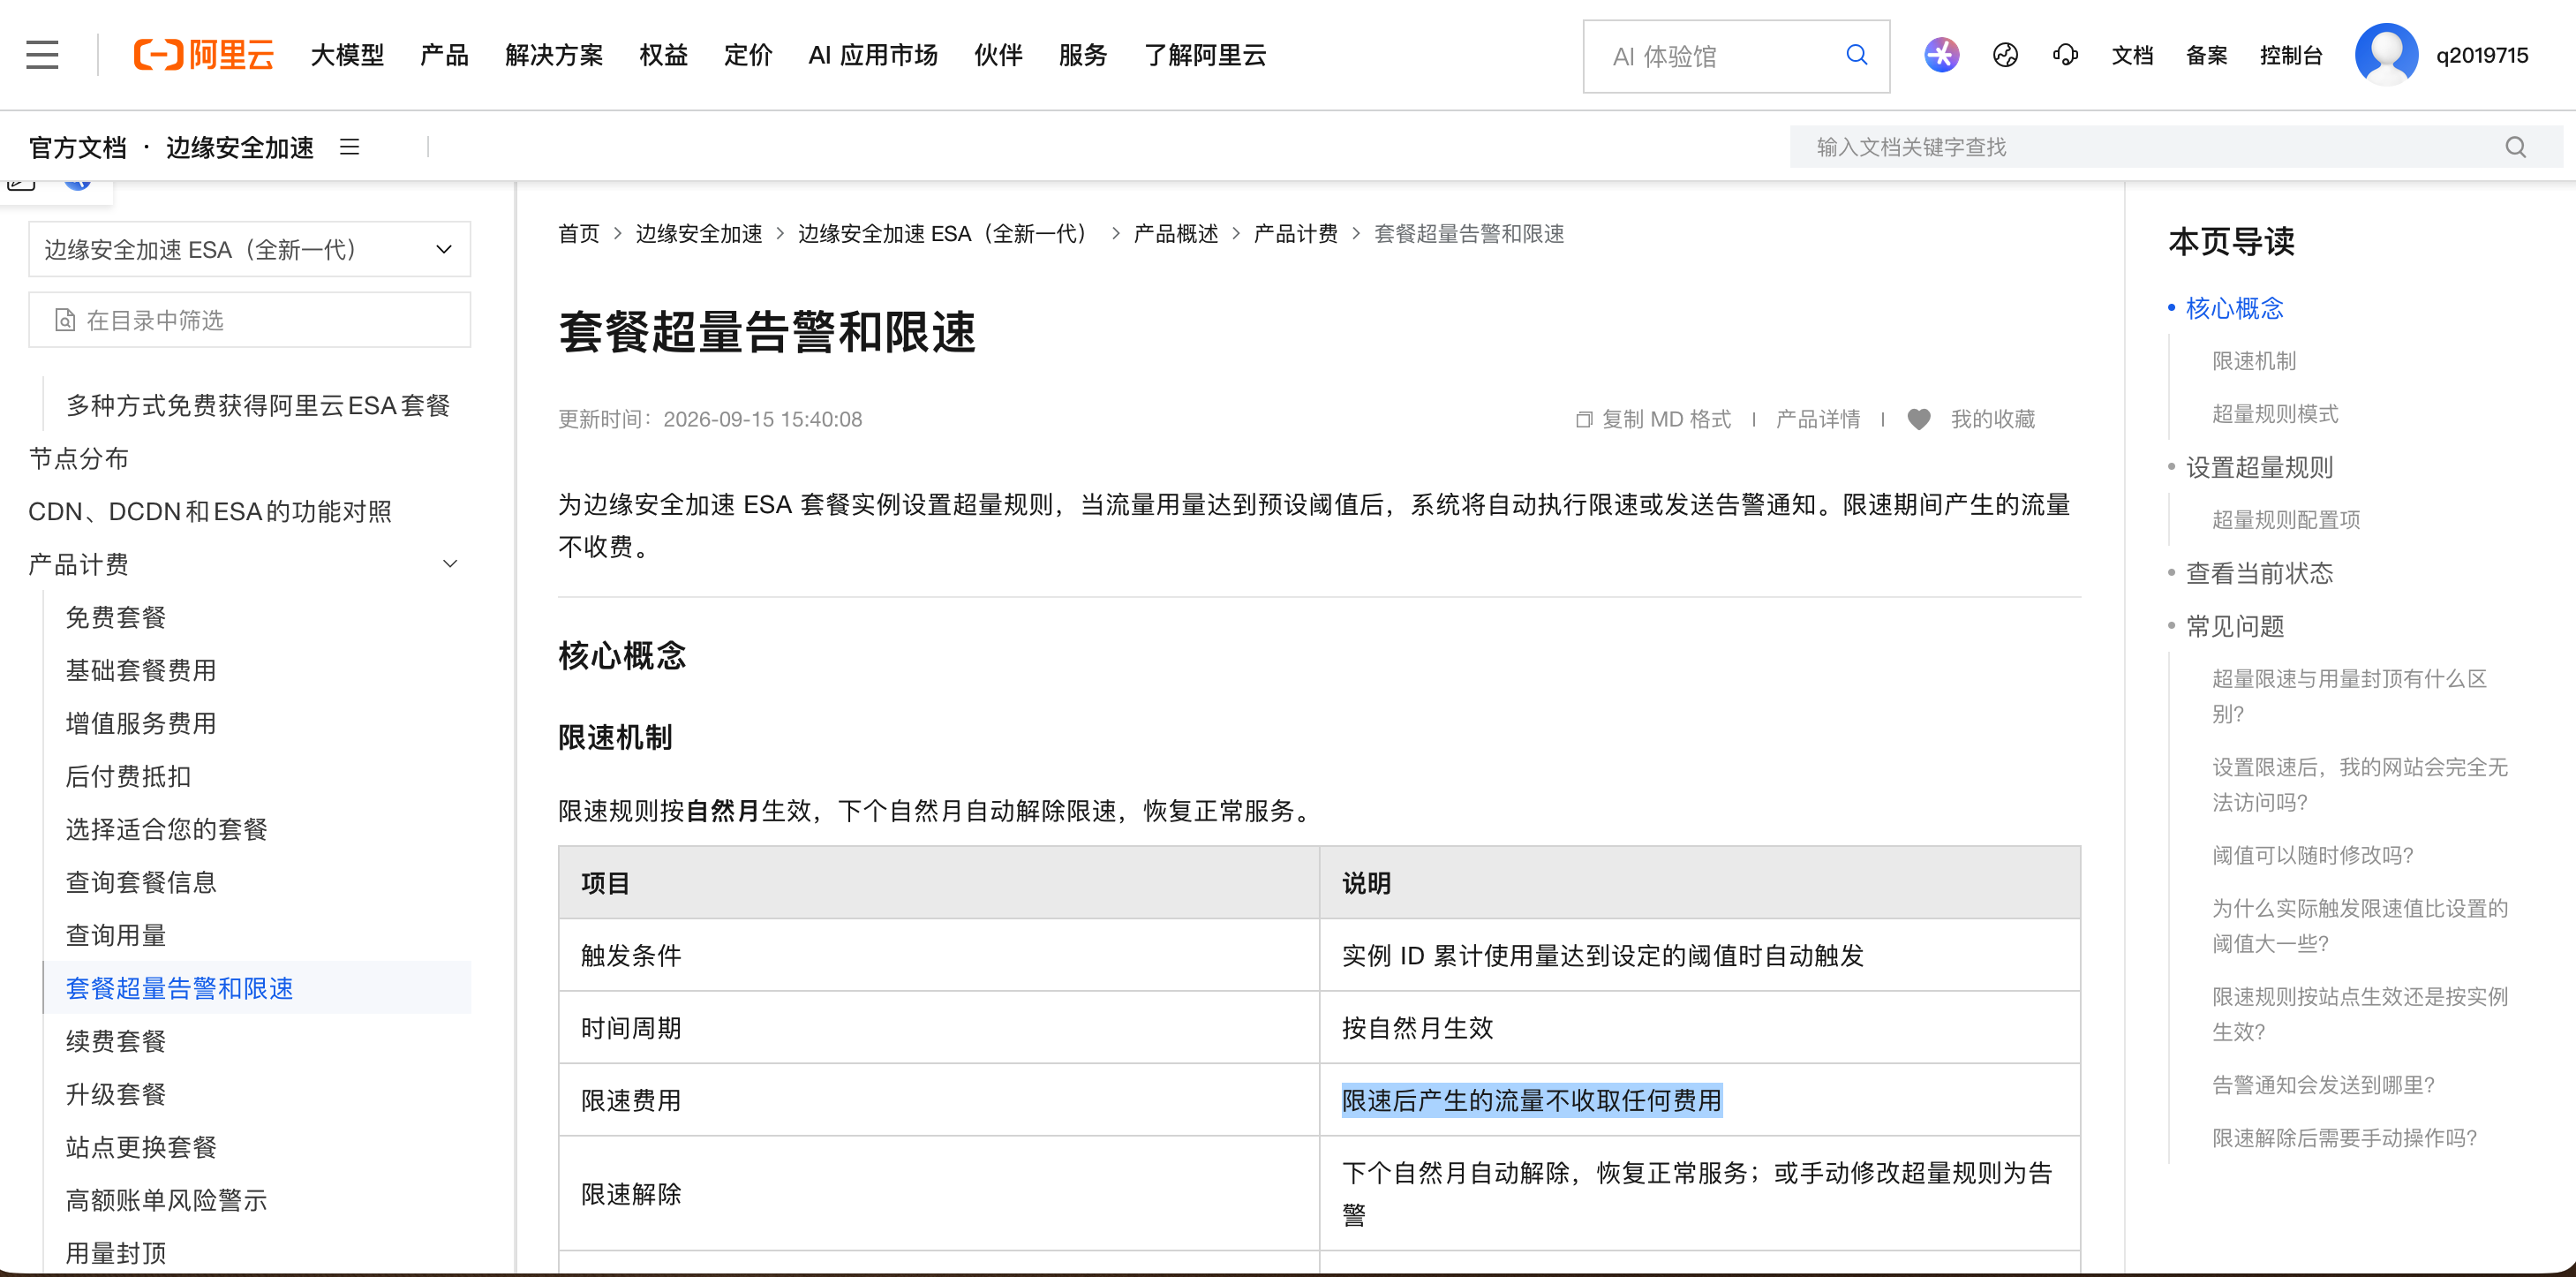Screen dimensions: 2576x1277
Task: Click 产品详情 link under the title
Action: [1817, 419]
